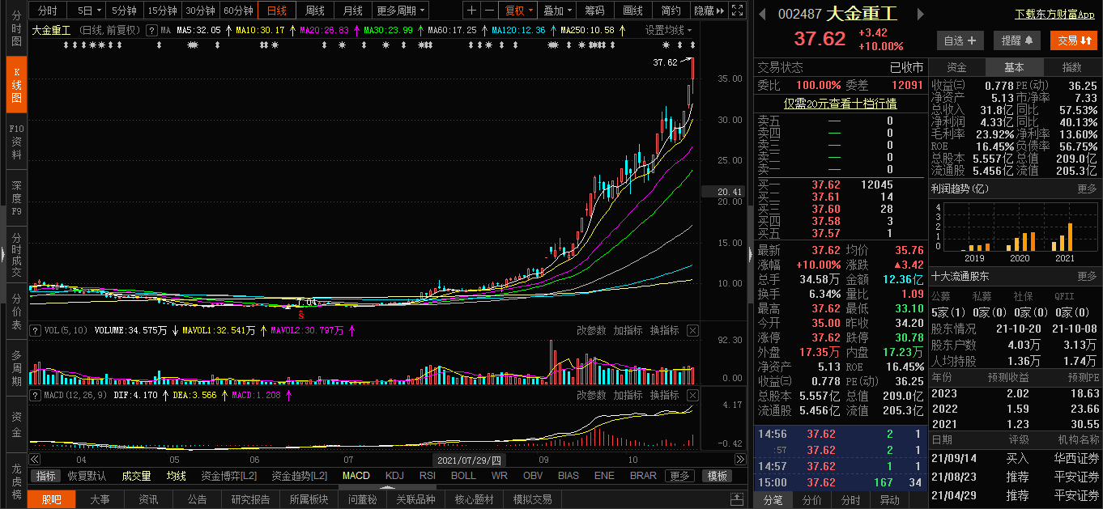1103x509 pixels.
Task: Select KDJ indicator
Action: [394, 476]
